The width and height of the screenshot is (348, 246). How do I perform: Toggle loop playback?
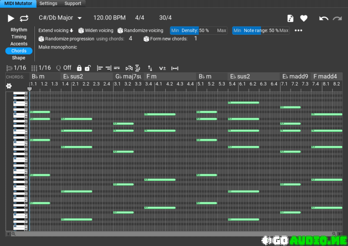(24, 18)
